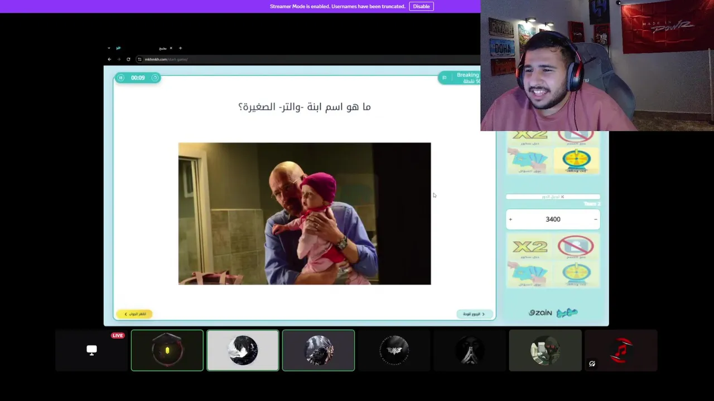
Task: Click the Walter and baby question image
Action: [x=305, y=213]
